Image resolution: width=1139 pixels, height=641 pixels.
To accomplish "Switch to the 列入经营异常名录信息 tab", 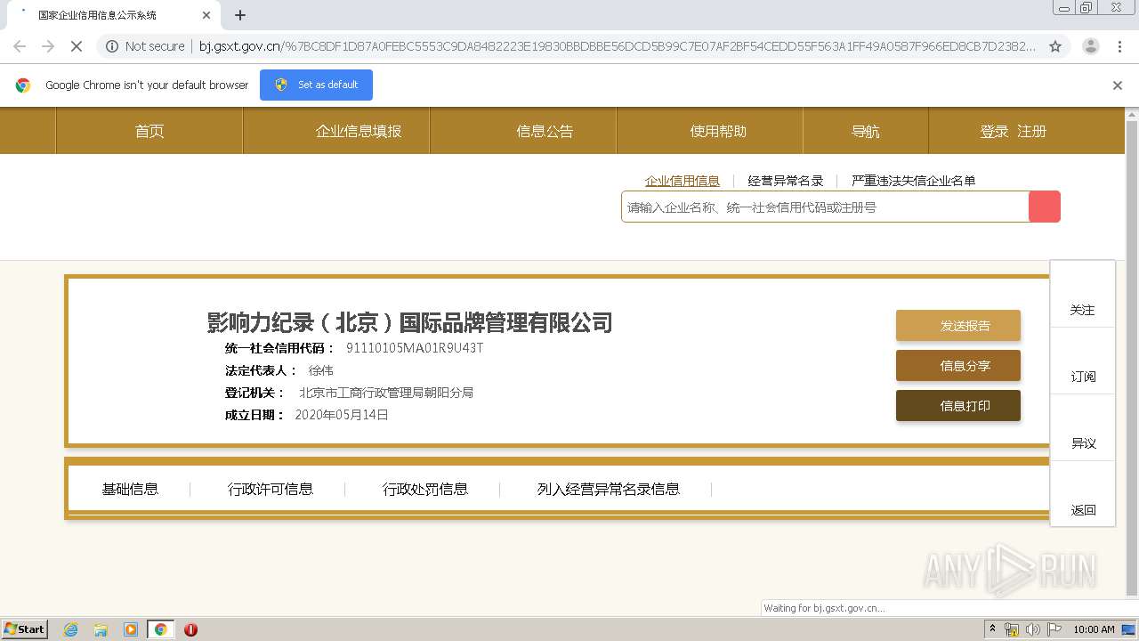I will (x=609, y=489).
